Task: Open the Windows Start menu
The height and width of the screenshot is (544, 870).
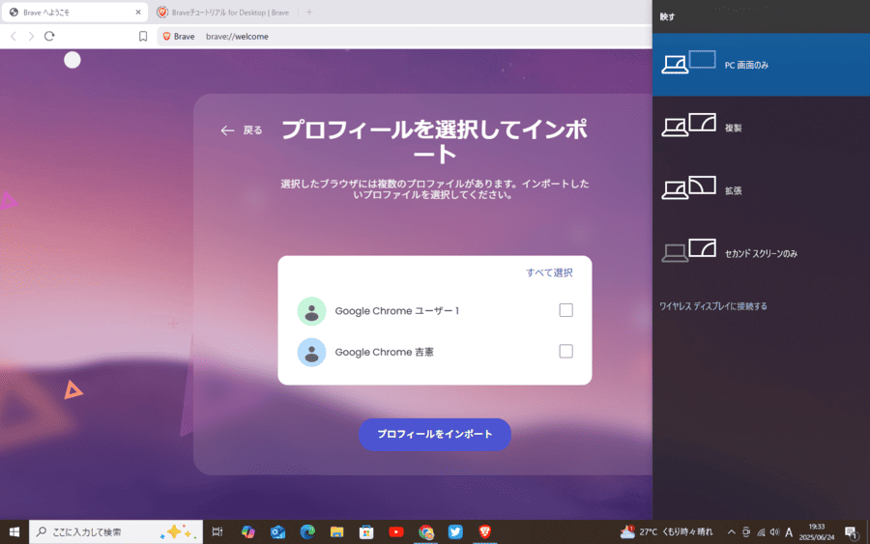Action: (x=14, y=531)
